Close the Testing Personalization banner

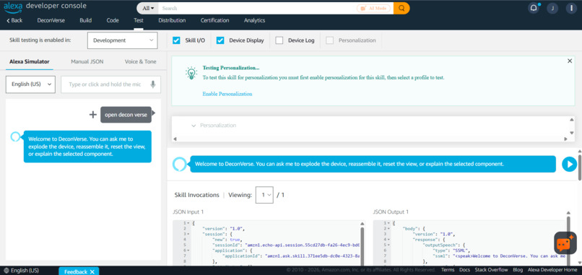click(570, 61)
